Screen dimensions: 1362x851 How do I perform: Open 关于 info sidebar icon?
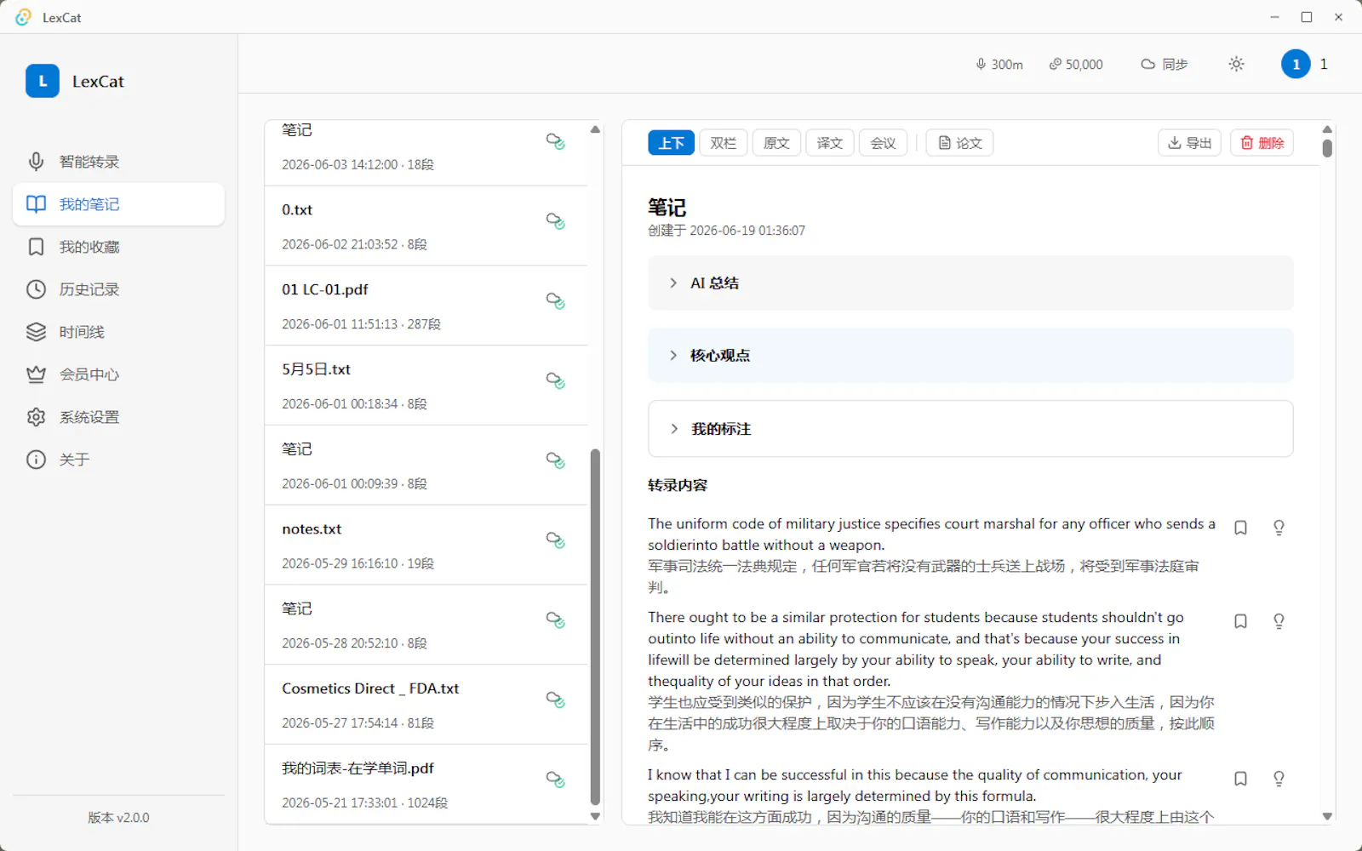36,460
